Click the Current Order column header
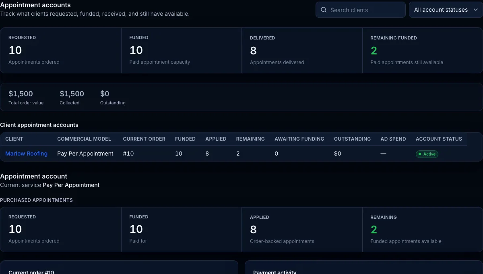This screenshot has width=483, height=274. 144,139
